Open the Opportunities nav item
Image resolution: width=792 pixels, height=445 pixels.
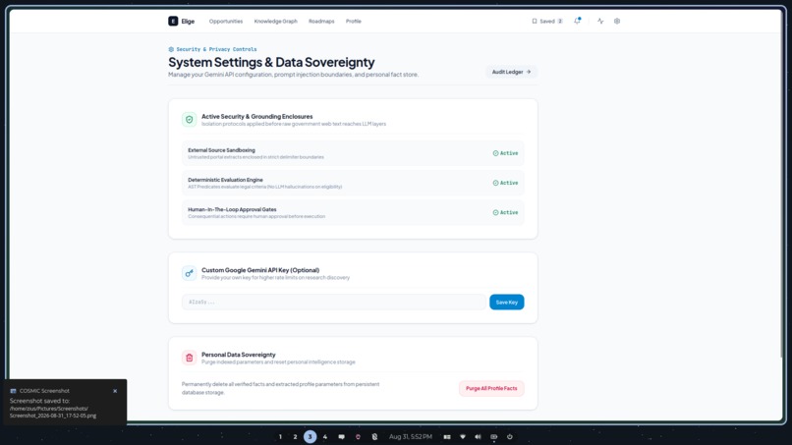pos(226,22)
